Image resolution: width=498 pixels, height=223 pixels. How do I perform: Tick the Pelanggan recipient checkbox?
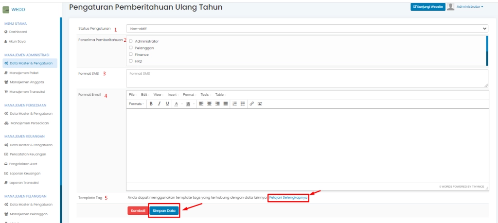(x=131, y=48)
